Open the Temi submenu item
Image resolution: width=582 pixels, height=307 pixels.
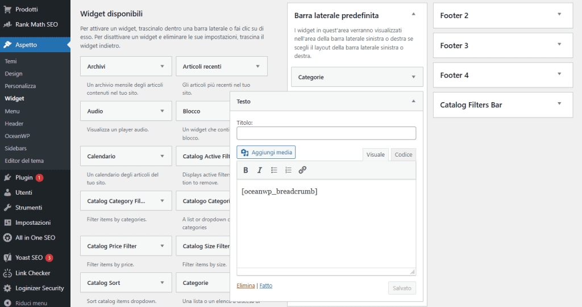coord(11,61)
